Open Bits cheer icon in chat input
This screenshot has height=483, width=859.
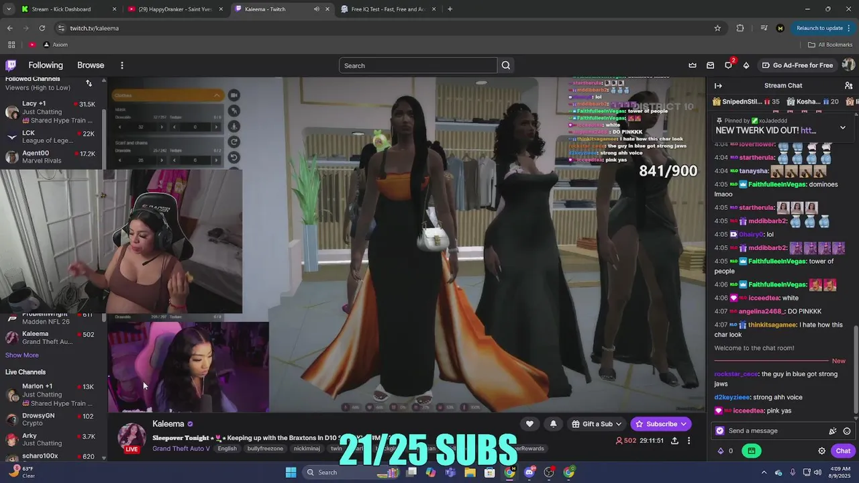tap(833, 431)
